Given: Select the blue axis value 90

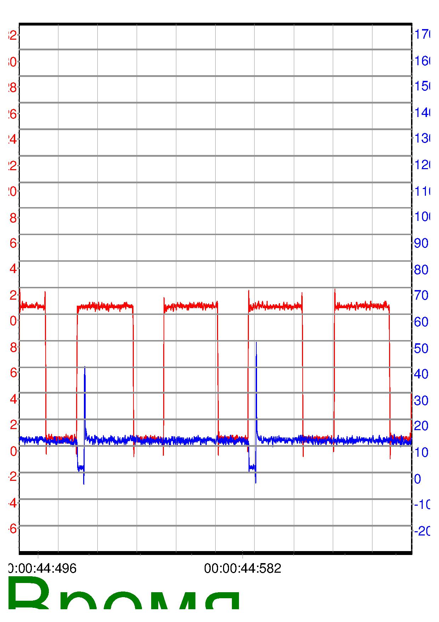Looking at the screenshot, I should pyautogui.click(x=421, y=243).
